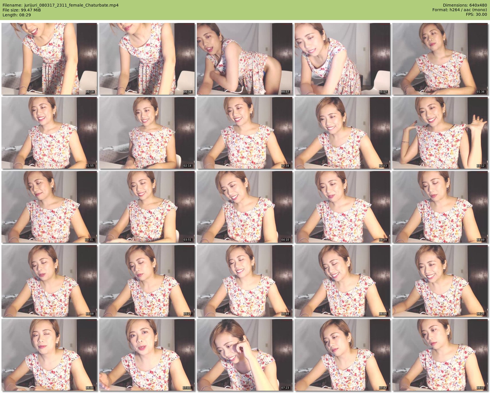The height and width of the screenshot is (393, 490).
Task: Open the thumbnail at 02:14
Action: tap(147, 133)
